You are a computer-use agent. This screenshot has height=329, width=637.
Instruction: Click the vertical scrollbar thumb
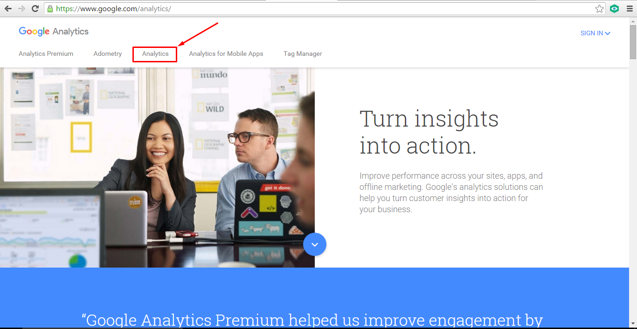pos(633,41)
